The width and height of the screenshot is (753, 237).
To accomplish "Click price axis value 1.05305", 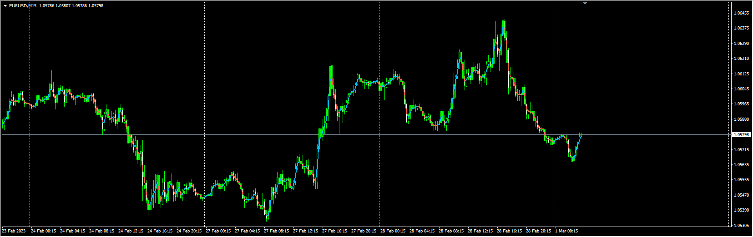I will [741, 226].
